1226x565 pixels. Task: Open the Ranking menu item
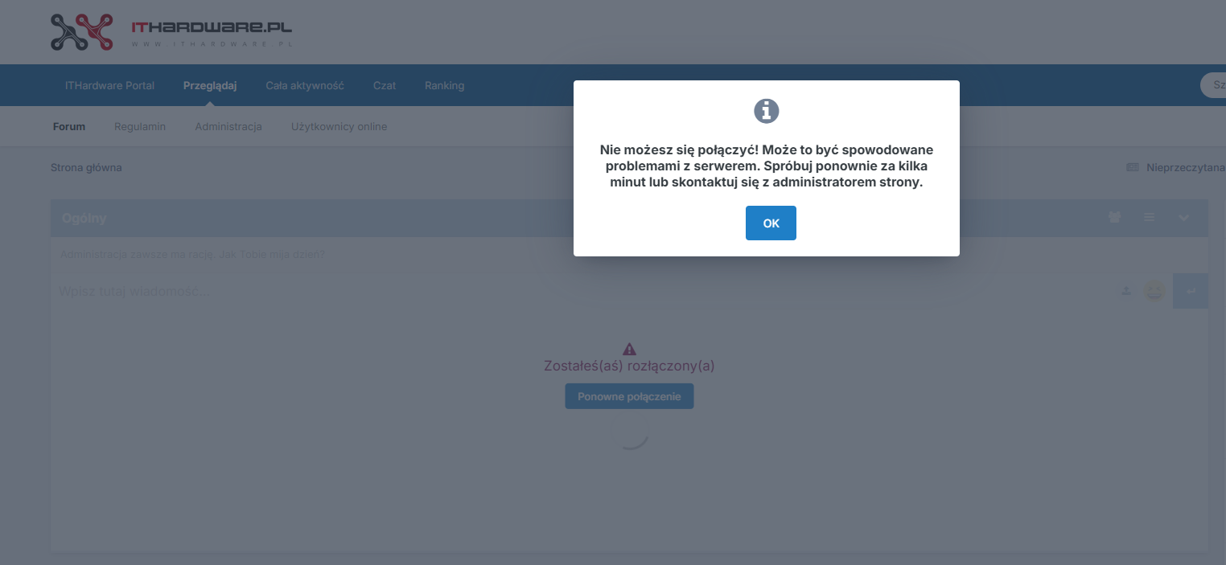coord(444,85)
